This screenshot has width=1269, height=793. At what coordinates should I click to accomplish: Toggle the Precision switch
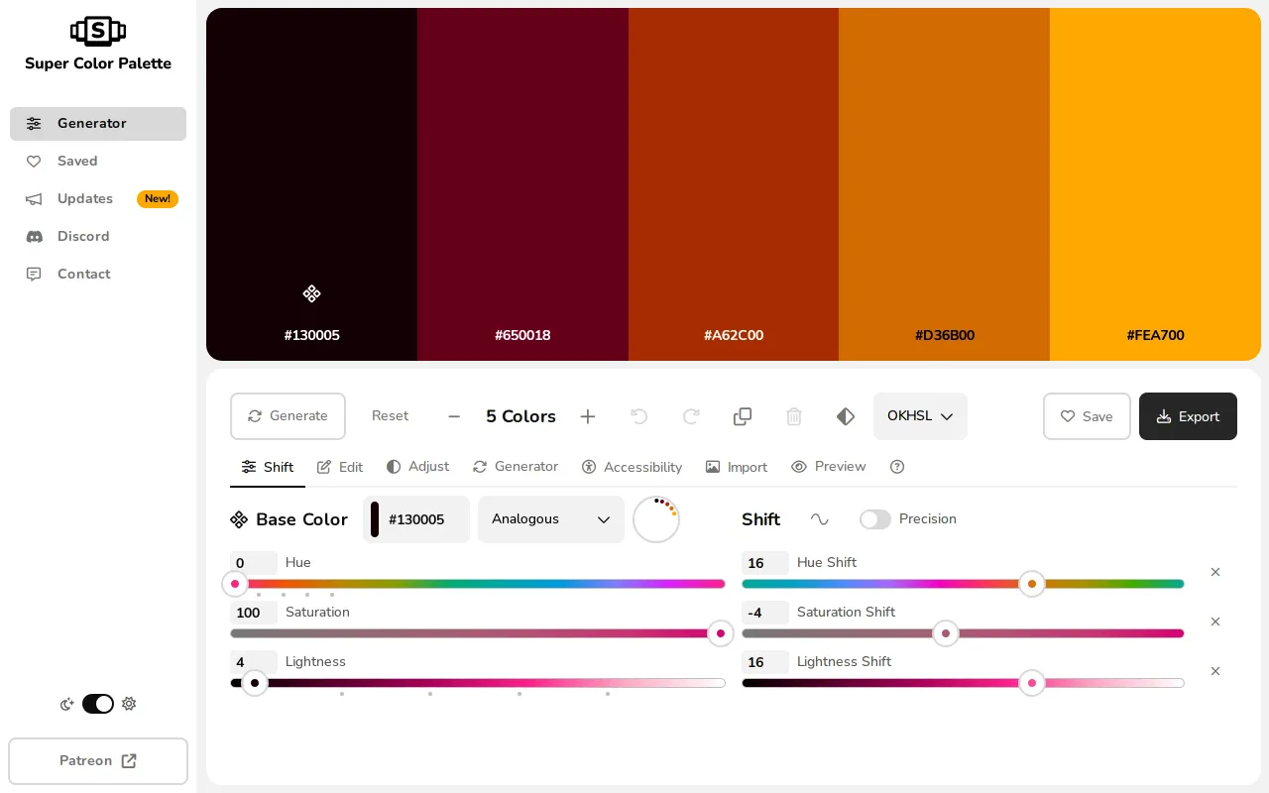pyautogui.click(x=875, y=519)
